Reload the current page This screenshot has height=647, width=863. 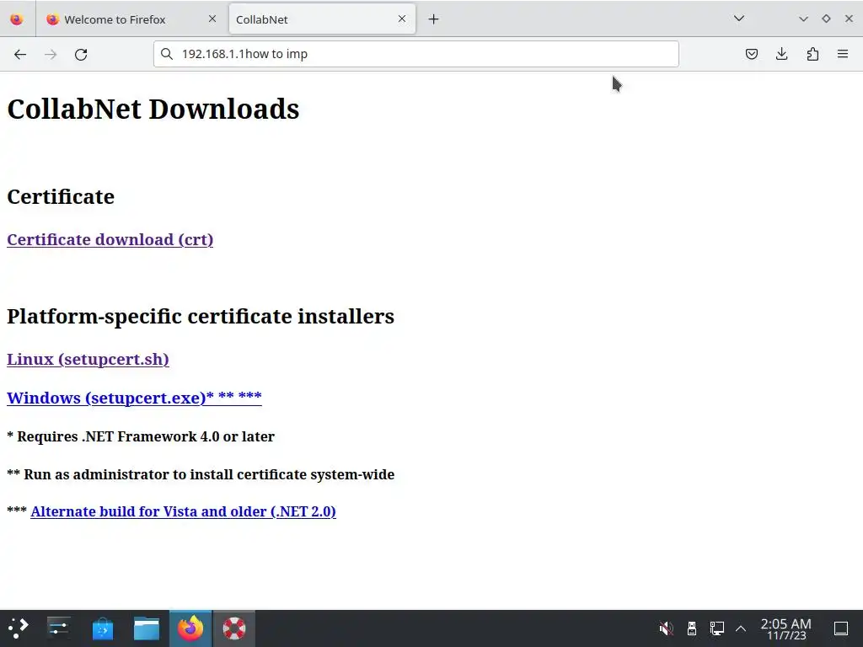81,54
